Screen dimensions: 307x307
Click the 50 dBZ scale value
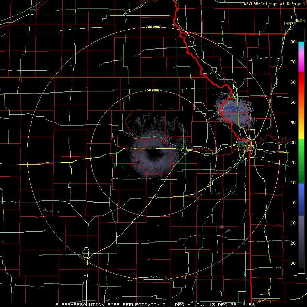[x=293, y=102]
